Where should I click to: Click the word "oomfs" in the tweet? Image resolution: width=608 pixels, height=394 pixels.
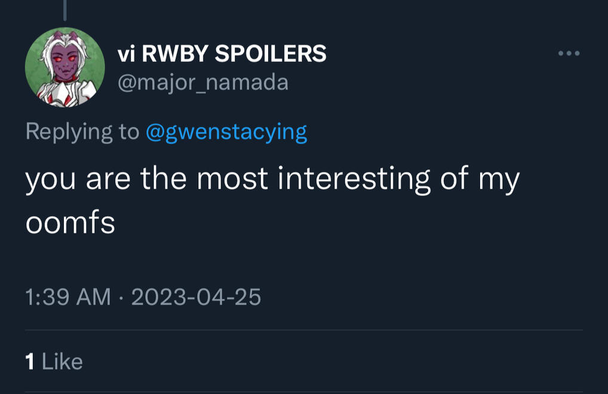70,224
